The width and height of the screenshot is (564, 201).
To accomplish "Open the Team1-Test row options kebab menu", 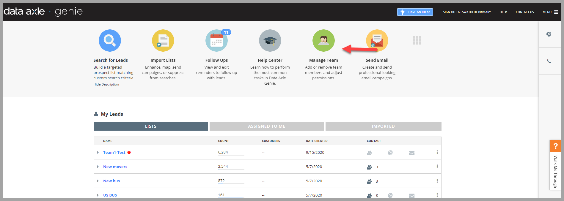I will pos(437,152).
